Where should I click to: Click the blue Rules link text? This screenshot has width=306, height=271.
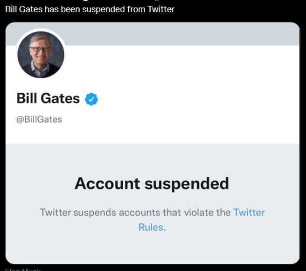[x=151, y=227]
